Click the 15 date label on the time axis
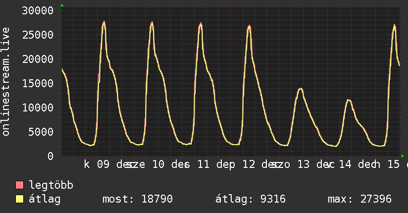This screenshot has height=213, width=408. [x=394, y=164]
